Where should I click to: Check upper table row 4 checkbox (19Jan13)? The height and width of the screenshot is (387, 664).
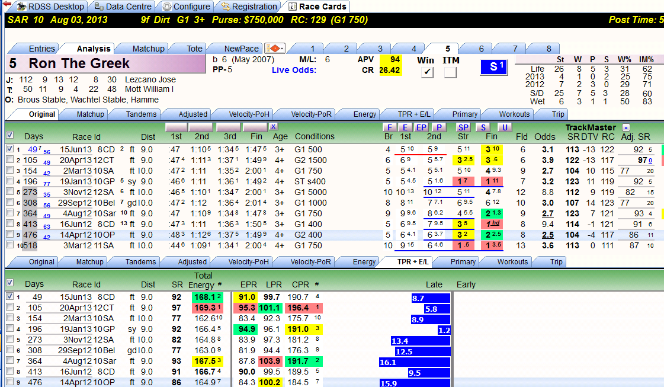9,181
